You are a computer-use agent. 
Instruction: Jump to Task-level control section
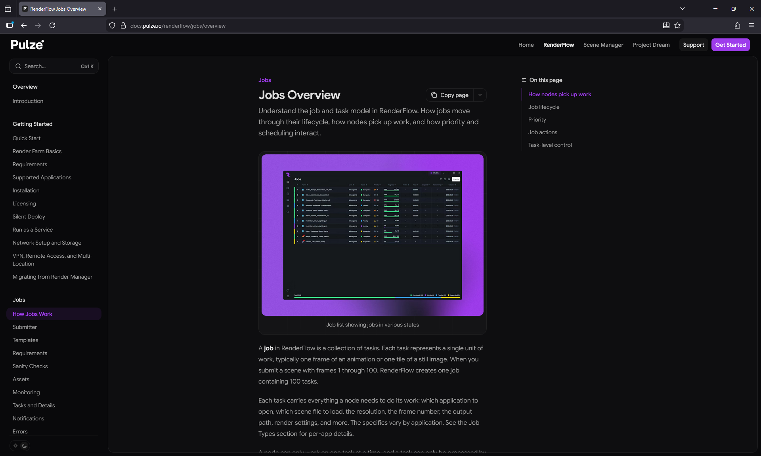[x=550, y=145]
